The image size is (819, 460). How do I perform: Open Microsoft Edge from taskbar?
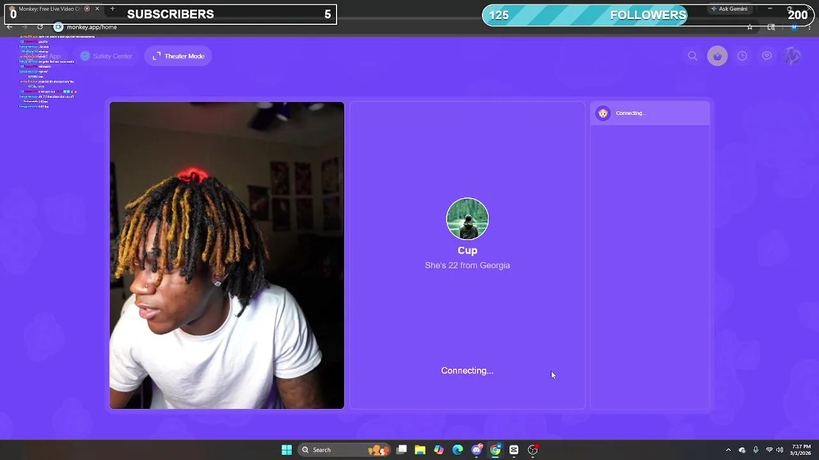tap(457, 450)
